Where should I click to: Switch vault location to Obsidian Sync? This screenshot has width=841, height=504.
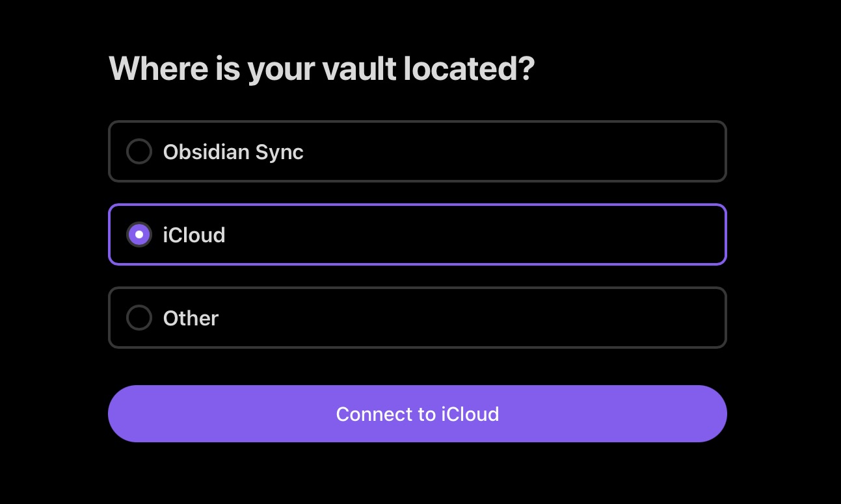pos(418,151)
